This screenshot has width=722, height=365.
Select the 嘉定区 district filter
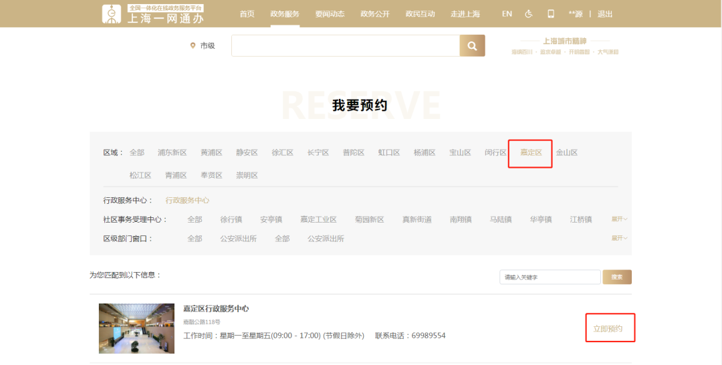531,152
